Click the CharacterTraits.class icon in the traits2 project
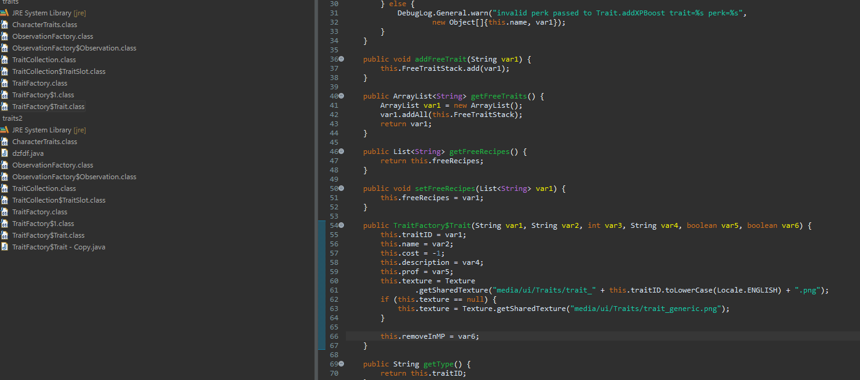Image resolution: width=860 pixels, height=380 pixels. click(x=5, y=142)
